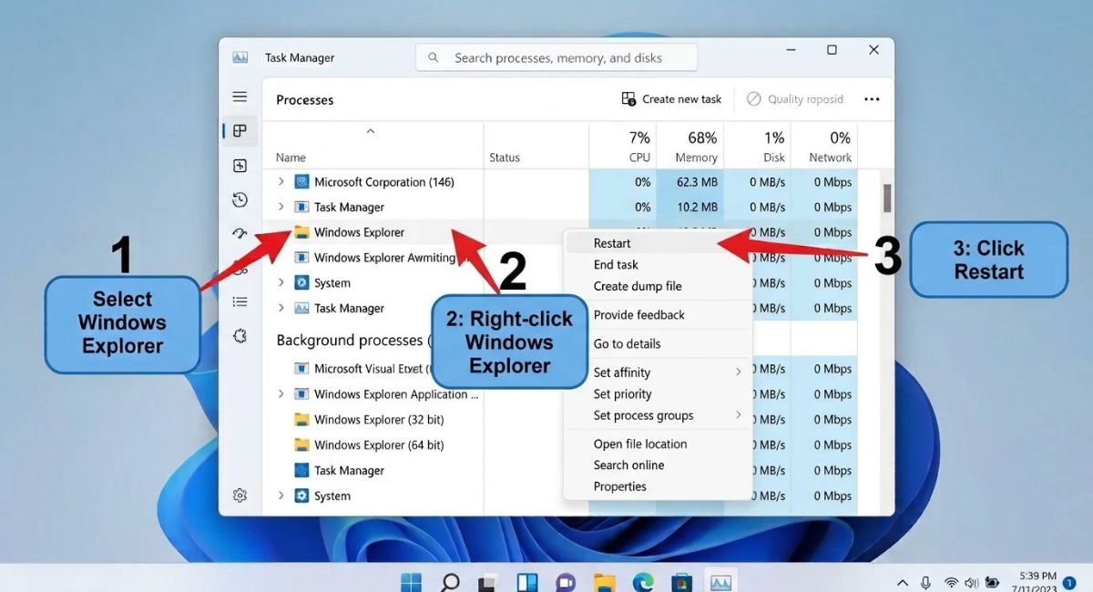Choose Set priority in context menu
The width and height of the screenshot is (1093, 592).
[x=658, y=393]
